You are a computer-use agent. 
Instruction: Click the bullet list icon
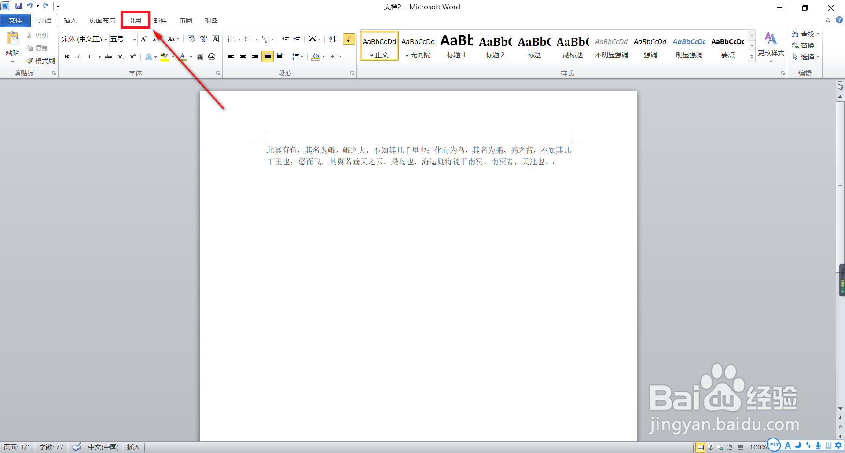[x=231, y=39]
